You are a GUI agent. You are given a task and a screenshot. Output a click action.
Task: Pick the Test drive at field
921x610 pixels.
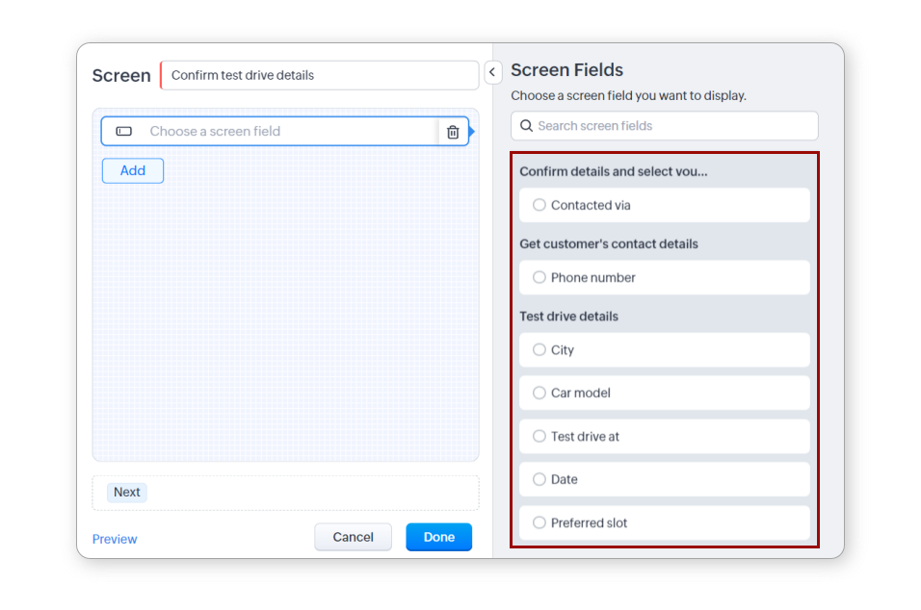539,436
